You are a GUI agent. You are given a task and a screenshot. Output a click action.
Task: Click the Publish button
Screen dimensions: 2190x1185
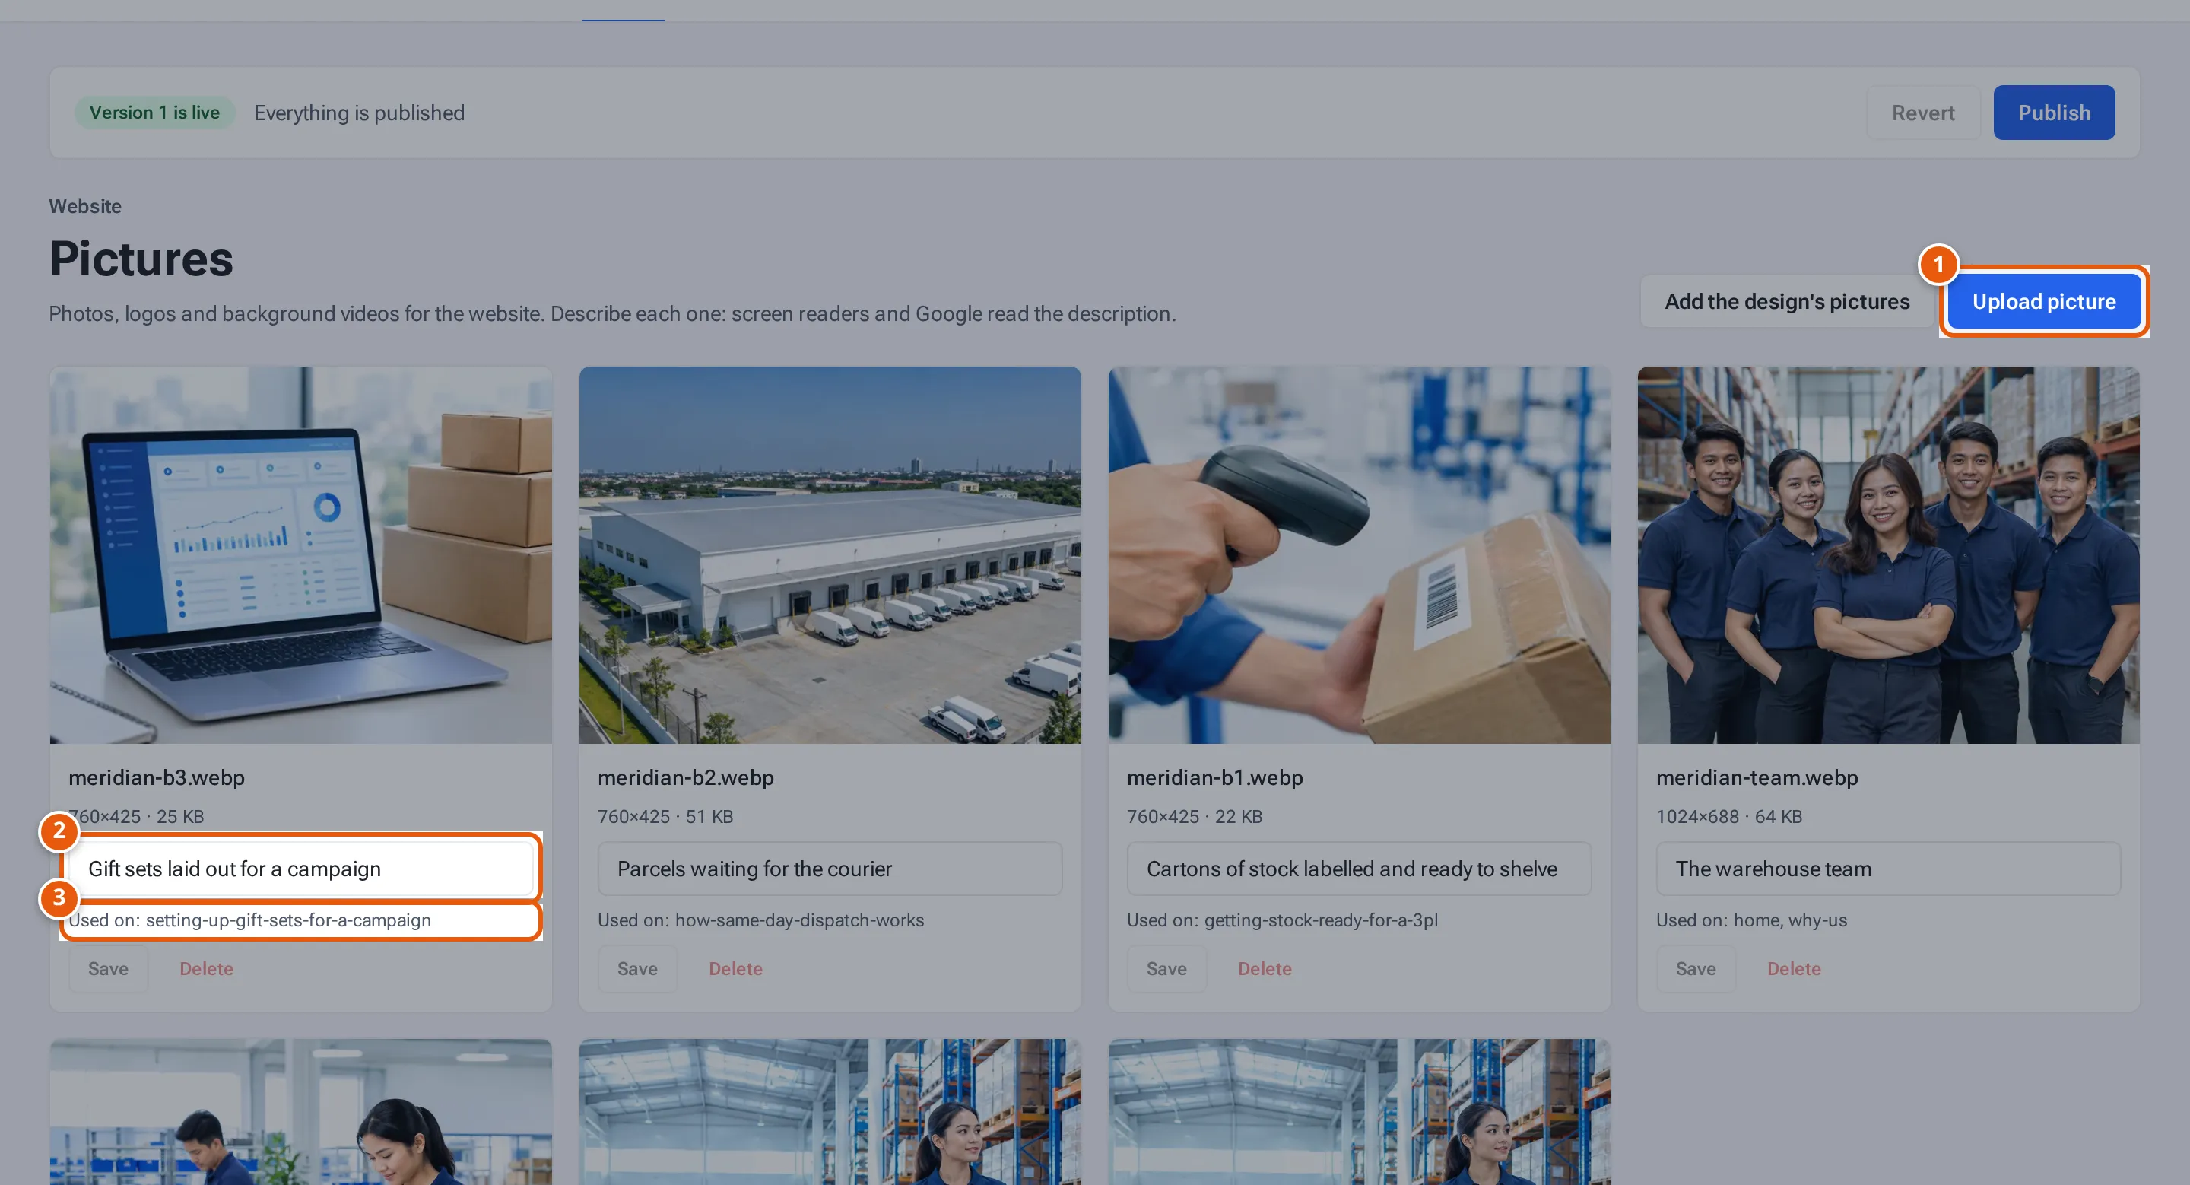[x=2053, y=113]
